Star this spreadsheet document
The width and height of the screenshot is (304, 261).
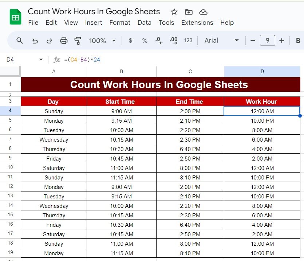(x=174, y=12)
